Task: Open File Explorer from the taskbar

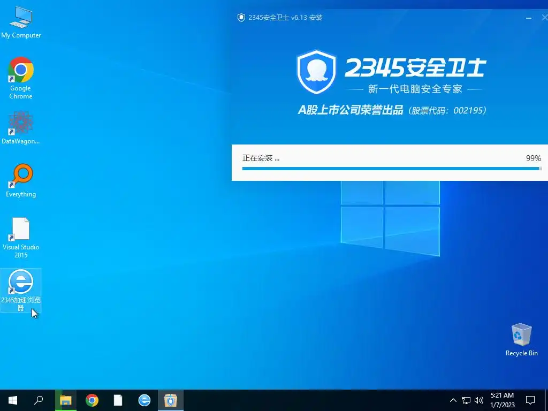Action: [x=65, y=400]
